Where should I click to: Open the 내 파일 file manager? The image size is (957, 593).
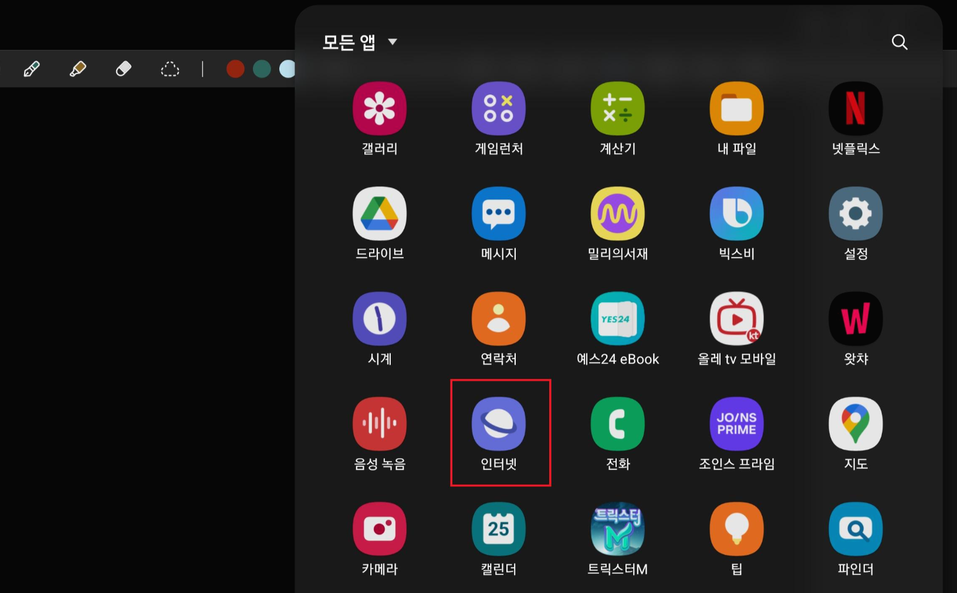[737, 109]
